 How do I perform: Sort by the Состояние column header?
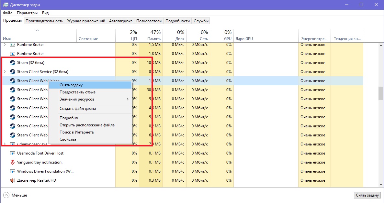click(96, 36)
